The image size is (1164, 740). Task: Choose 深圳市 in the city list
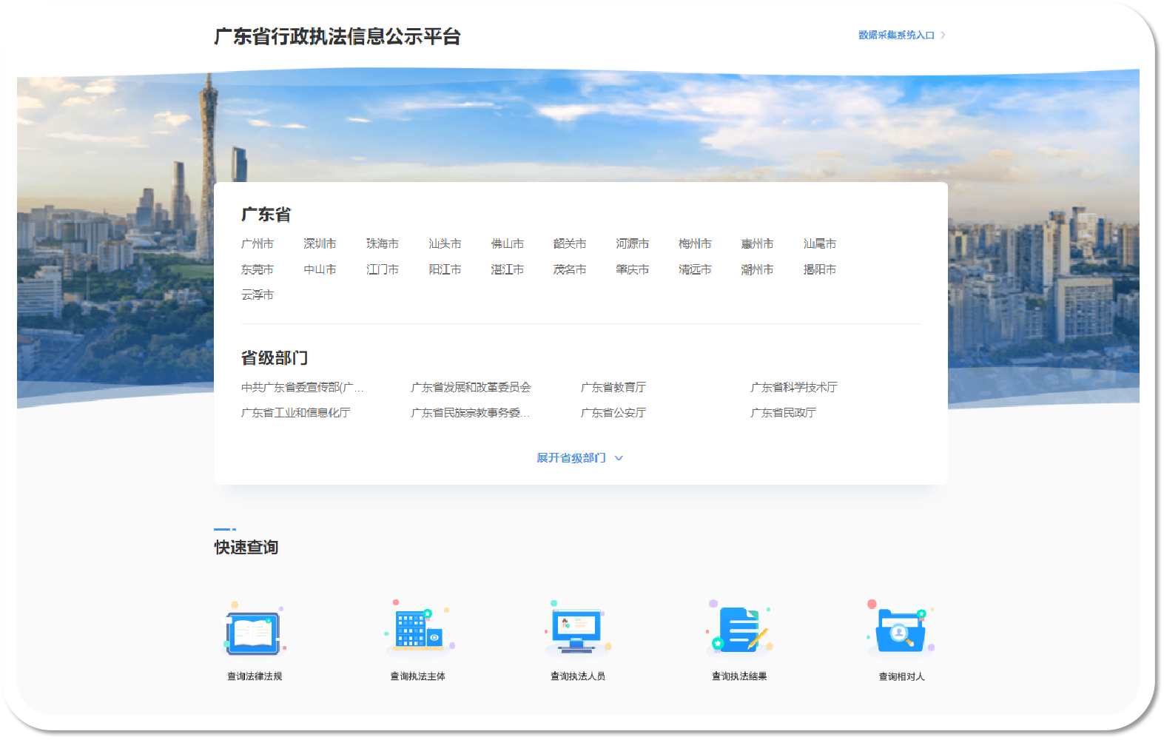tap(320, 243)
